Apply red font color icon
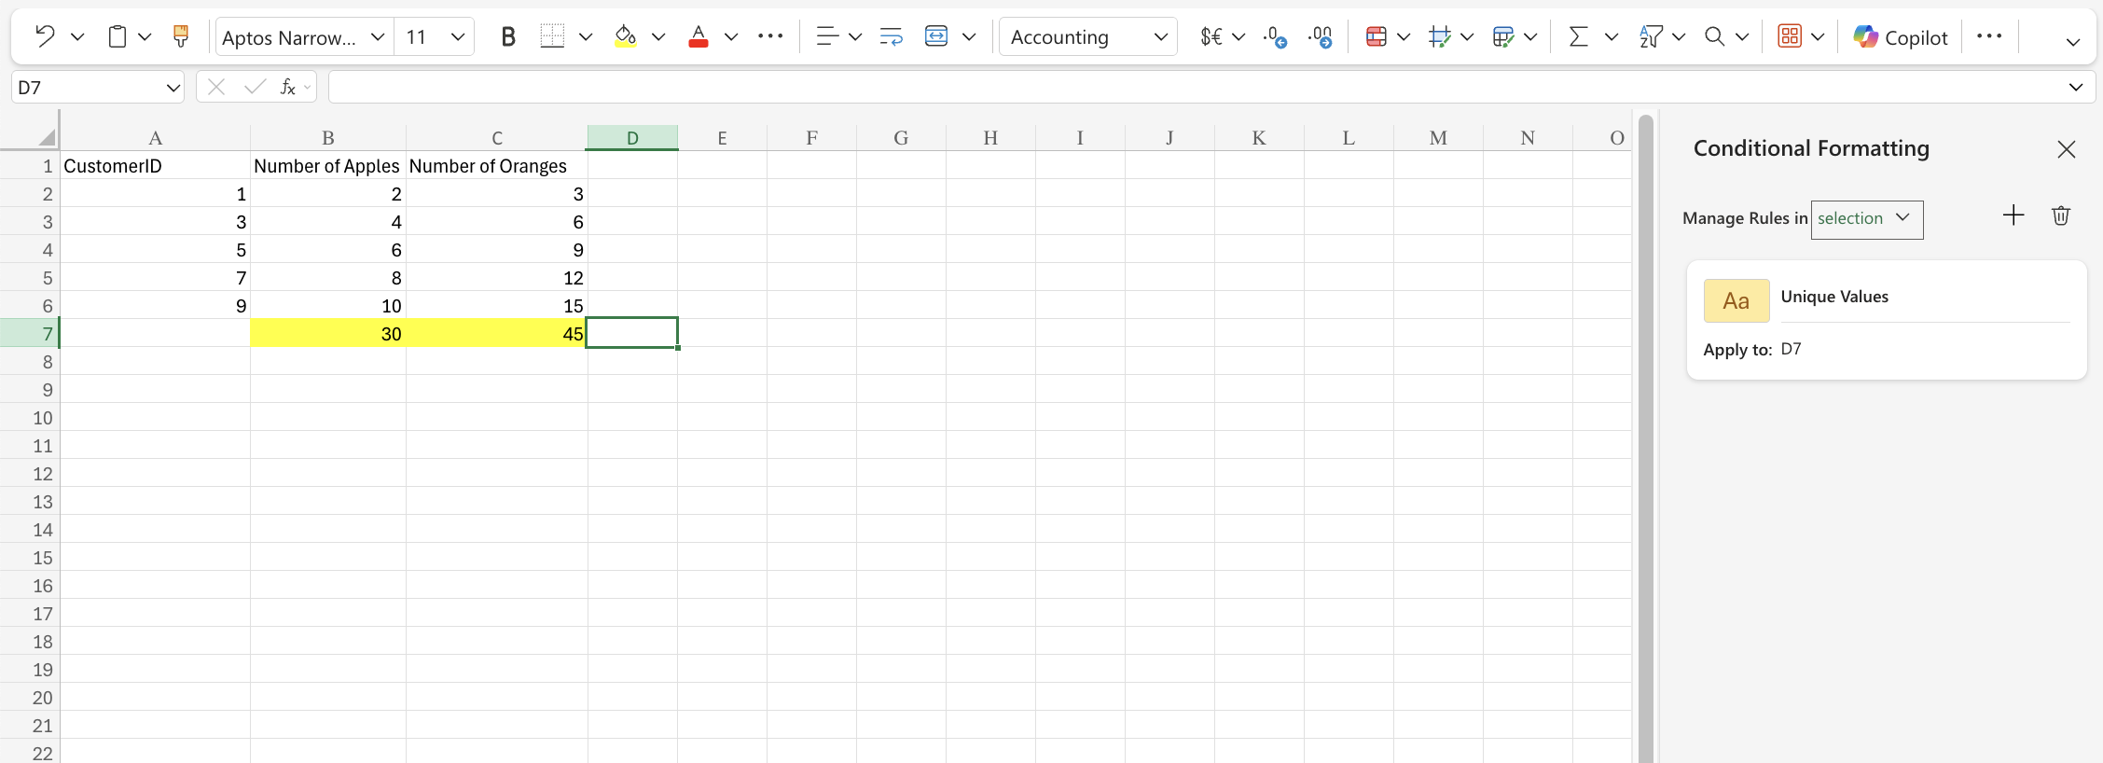 tap(698, 36)
